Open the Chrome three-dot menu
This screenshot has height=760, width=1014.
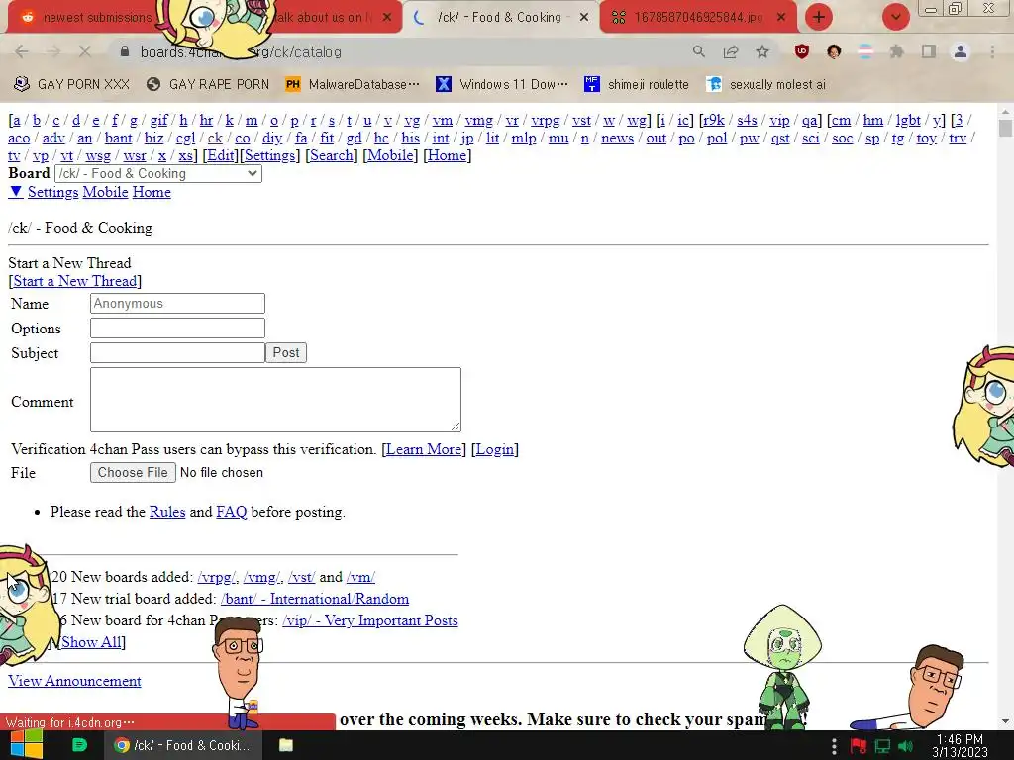(992, 51)
